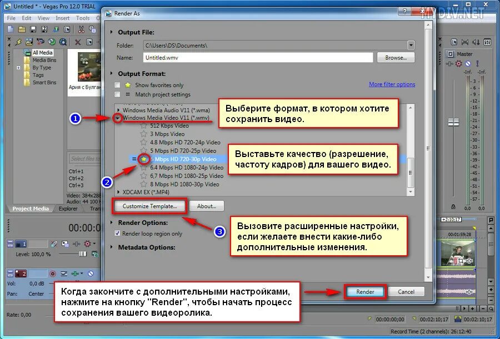Click the Import Media icon

pyautogui.click(x=29, y=42)
